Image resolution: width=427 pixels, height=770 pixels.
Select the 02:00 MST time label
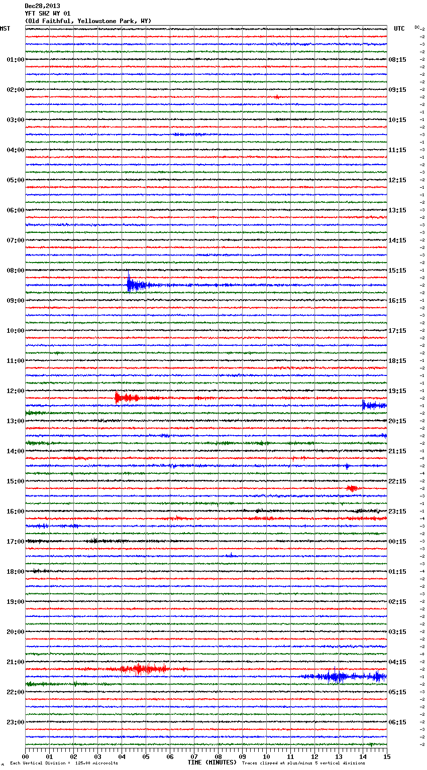click(x=16, y=90)
